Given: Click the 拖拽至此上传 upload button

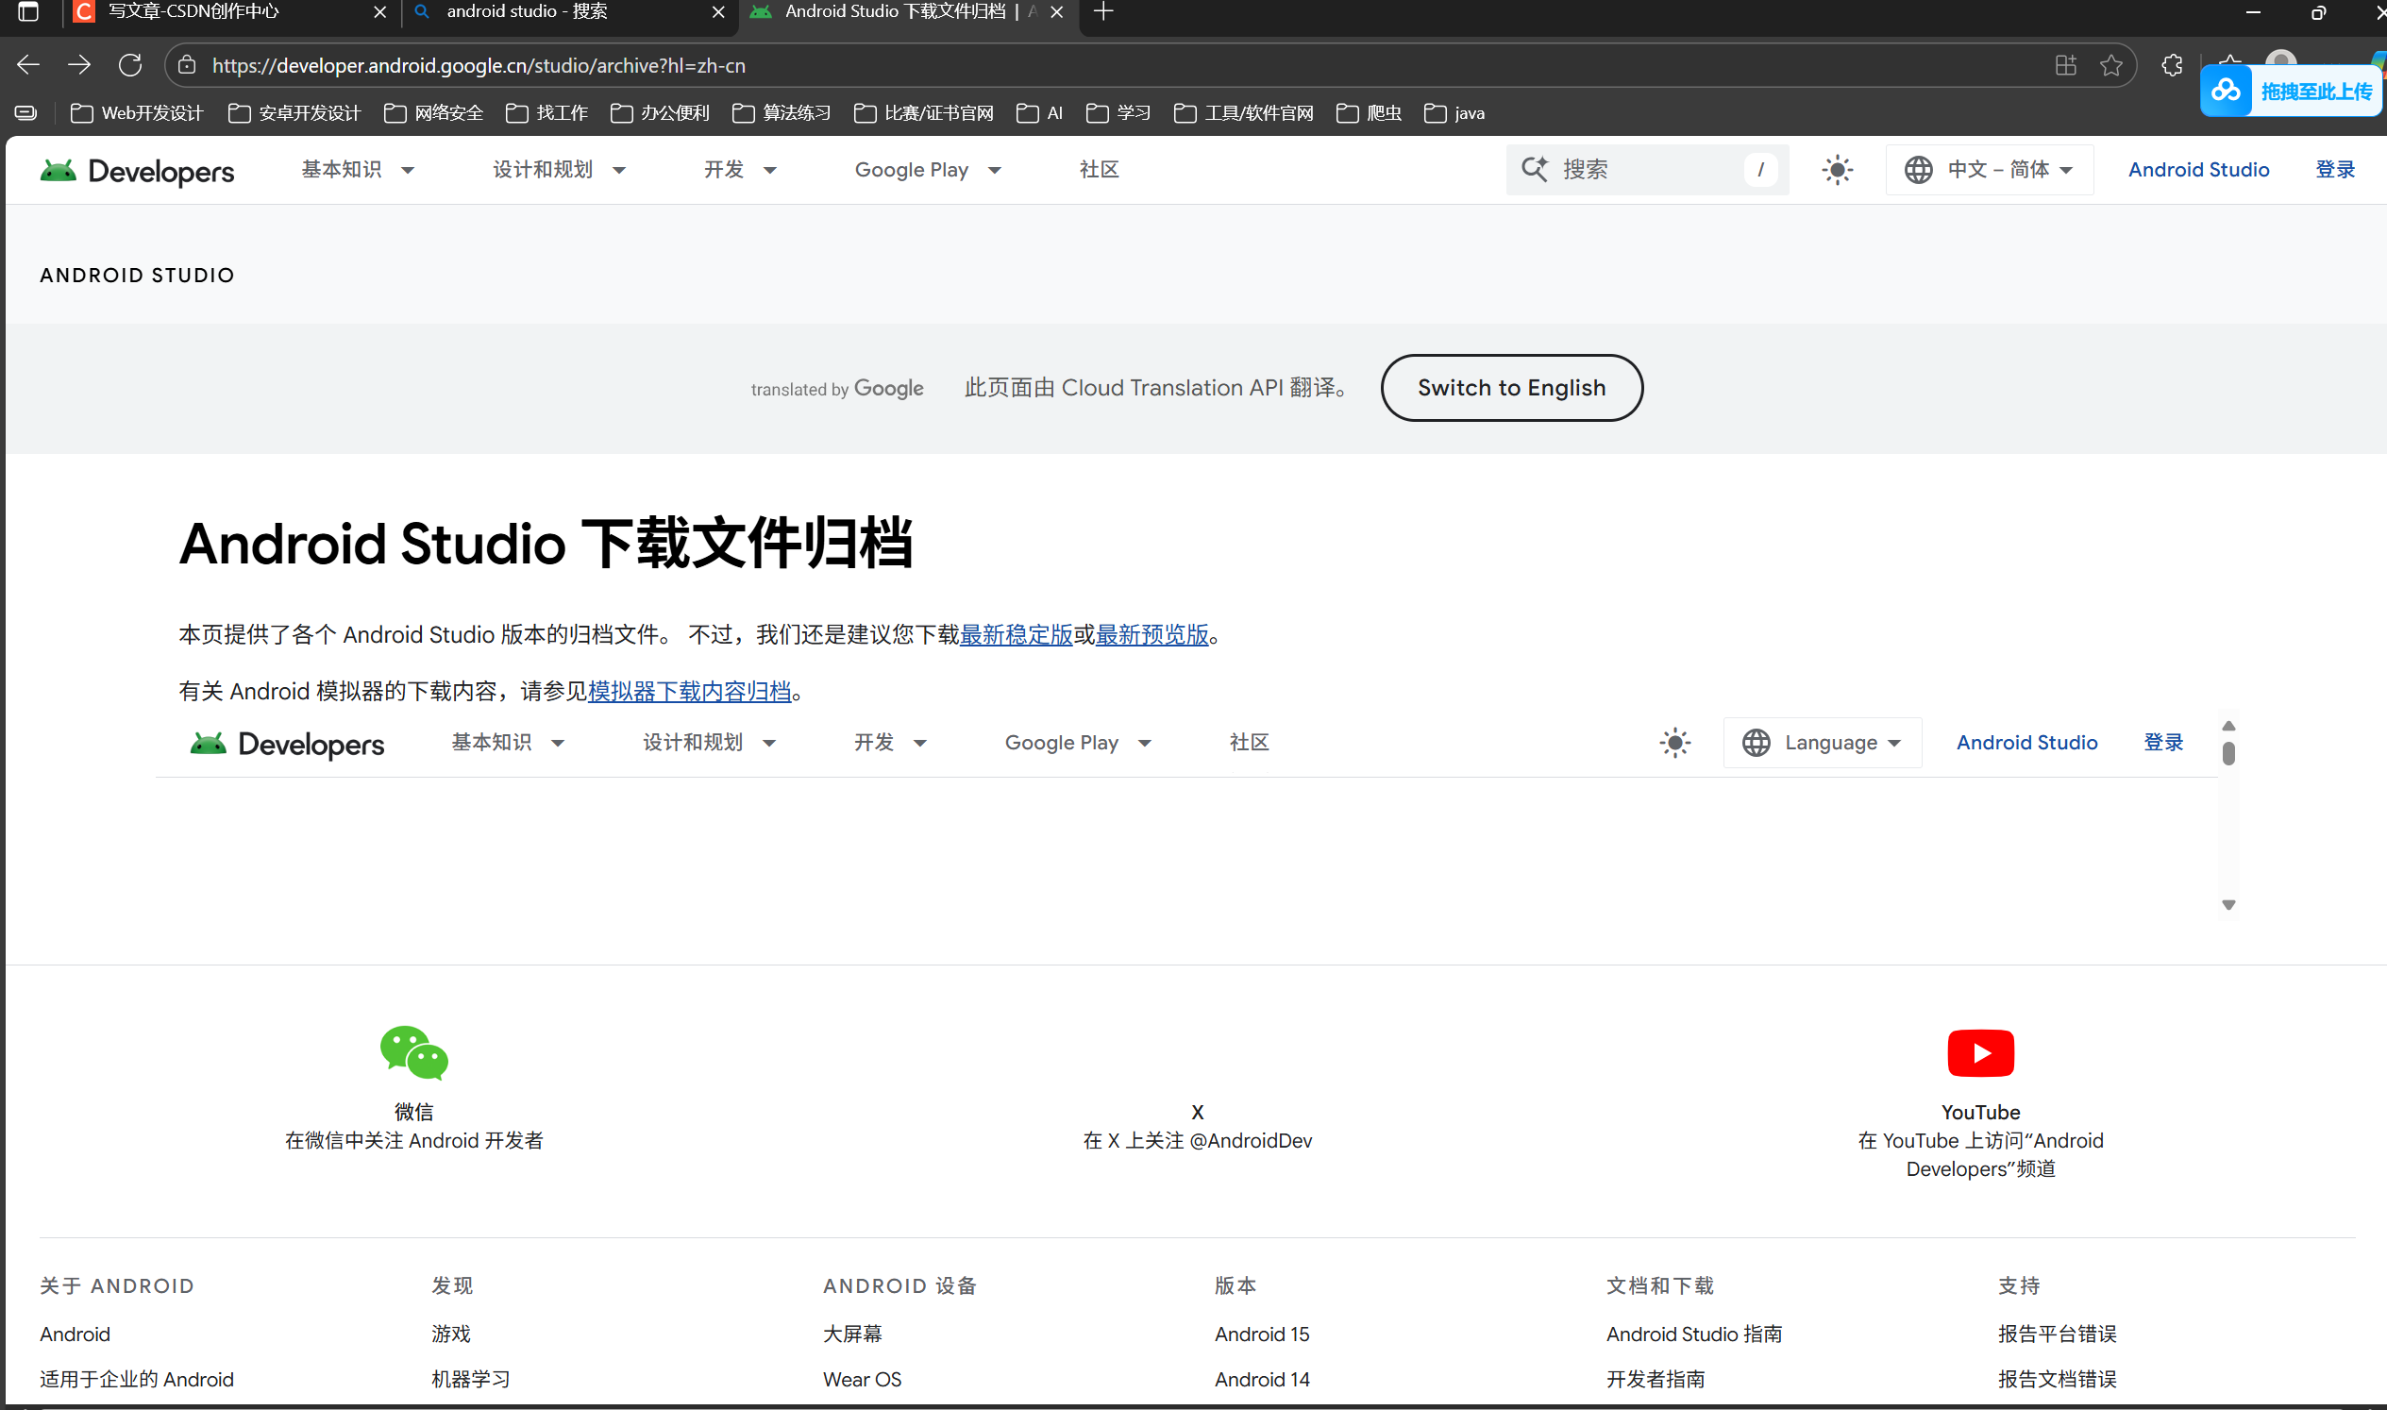Looking at the screenshot, I should tap(2290, 92).
